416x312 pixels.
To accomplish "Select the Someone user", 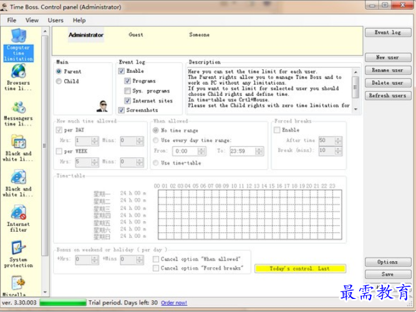I will click(x=199, y=35).
